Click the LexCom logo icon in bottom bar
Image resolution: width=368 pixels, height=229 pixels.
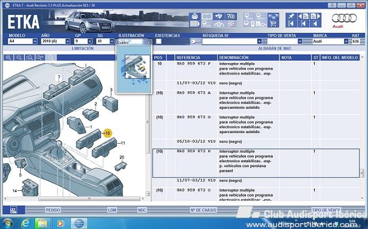click(14, 210)
